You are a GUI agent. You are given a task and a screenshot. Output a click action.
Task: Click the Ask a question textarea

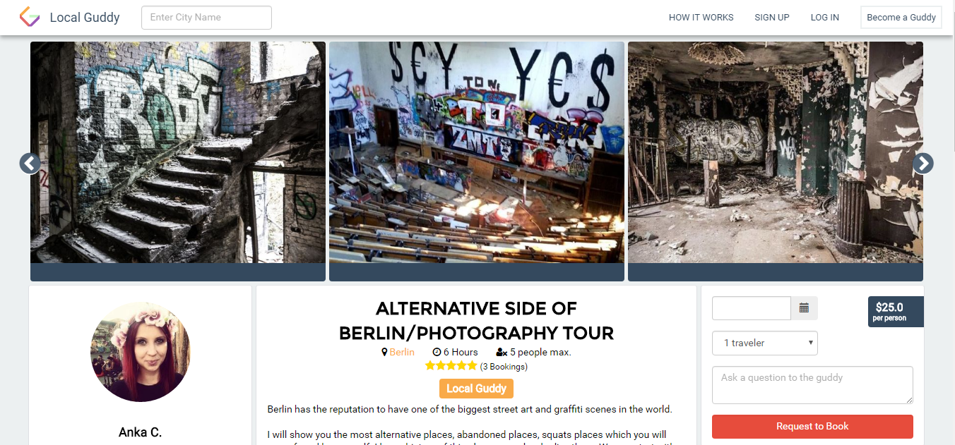[812, 385]
